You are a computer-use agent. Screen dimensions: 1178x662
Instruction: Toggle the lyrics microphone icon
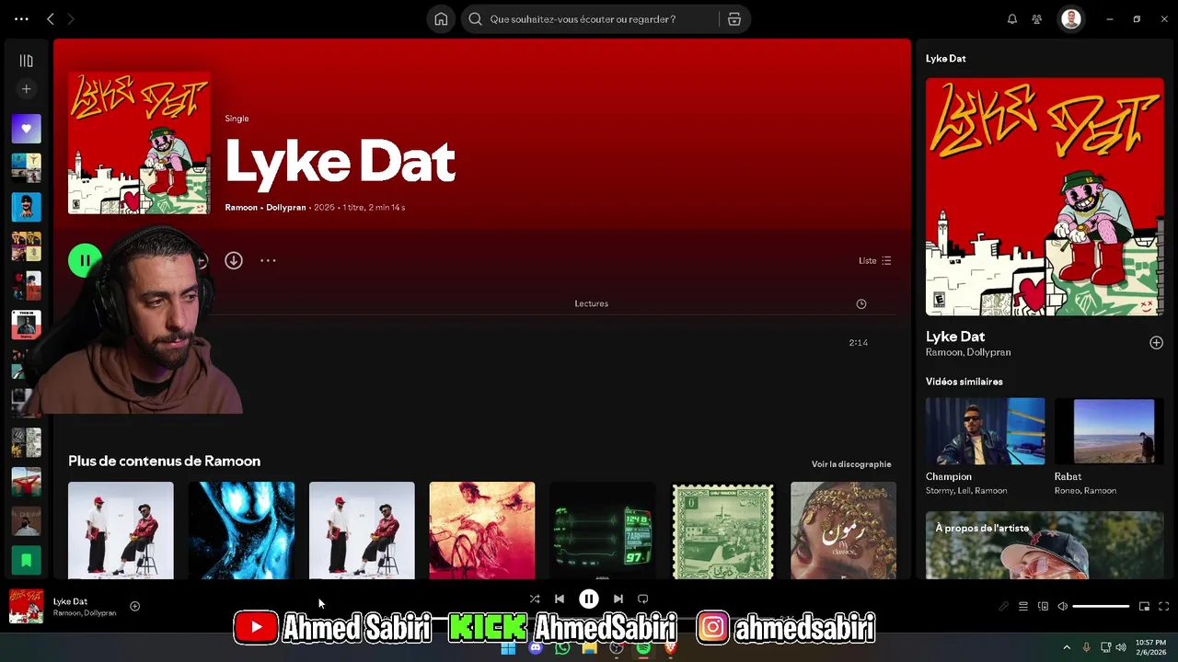(x=1004, y=607)
